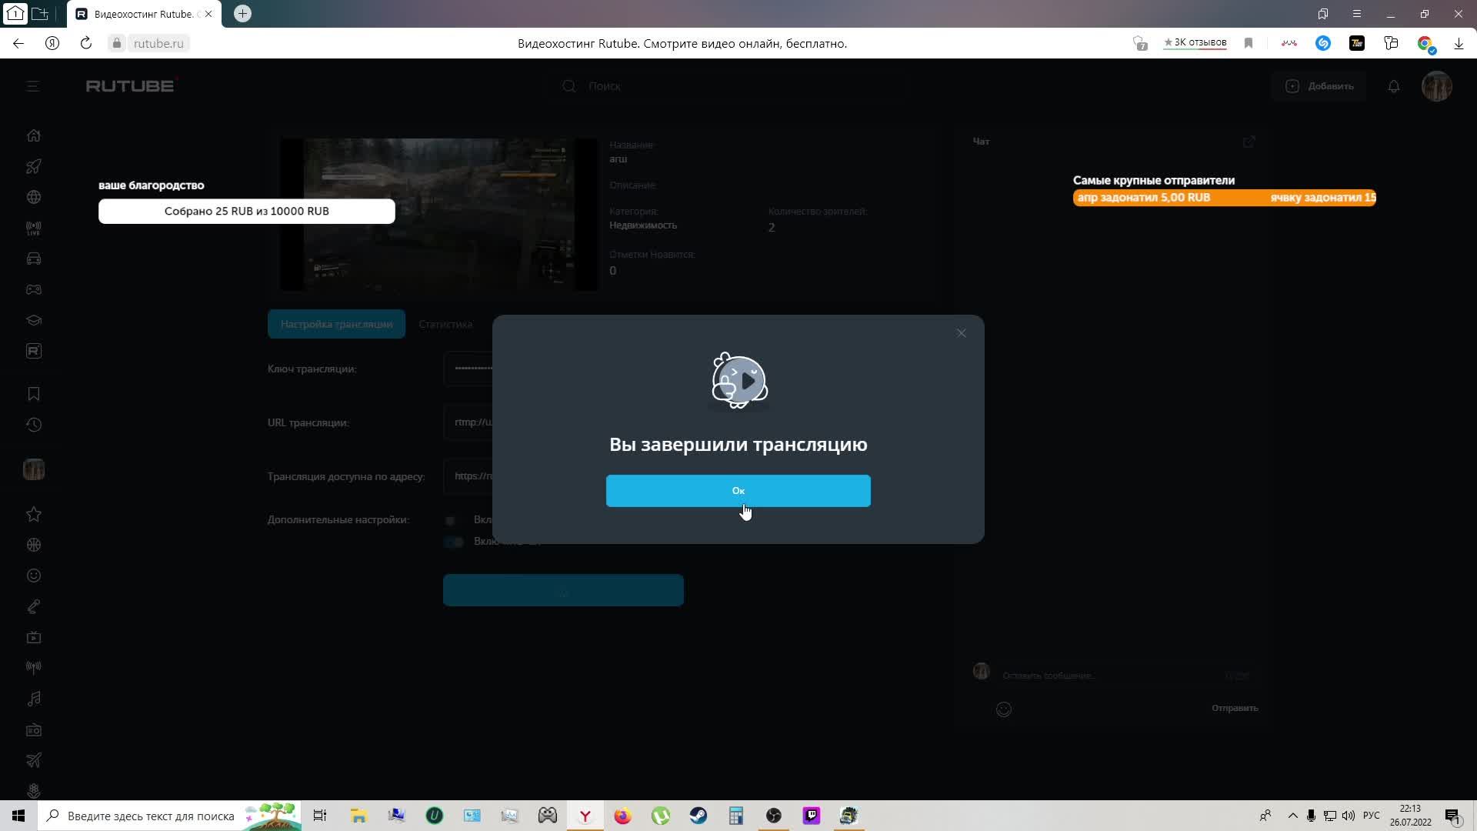Open Steam from the Windows taskbar

(x=698, y=816)
